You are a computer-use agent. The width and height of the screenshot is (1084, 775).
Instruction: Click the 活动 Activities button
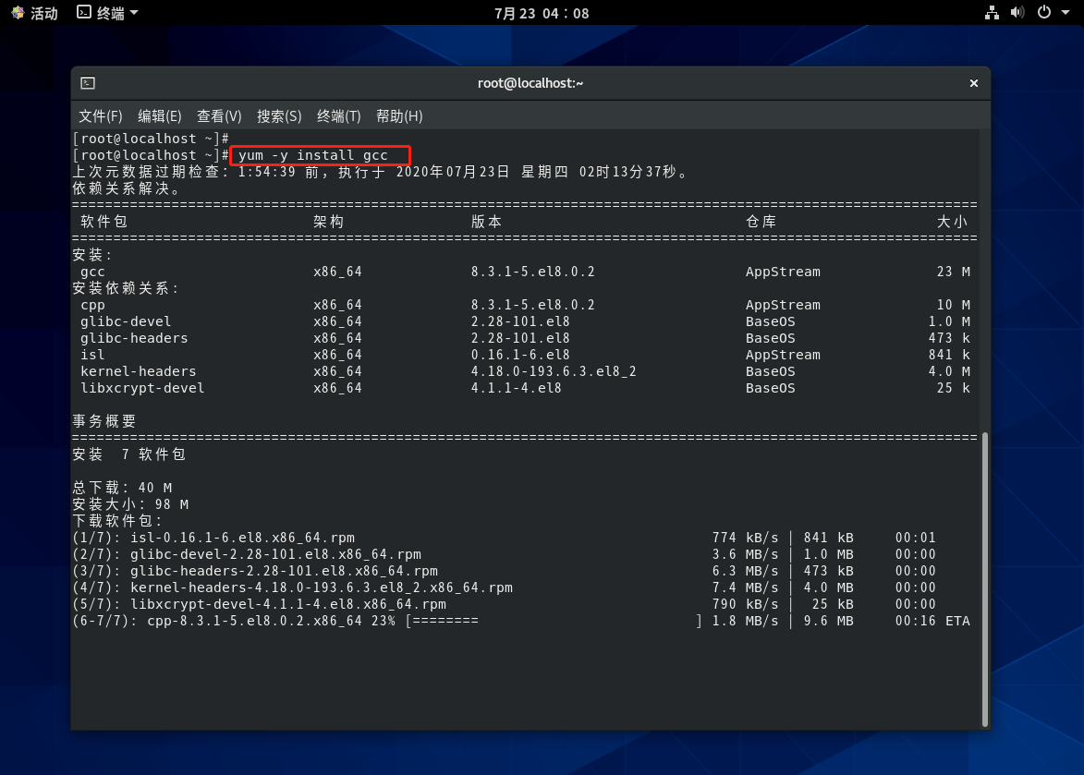pos(34,13)
